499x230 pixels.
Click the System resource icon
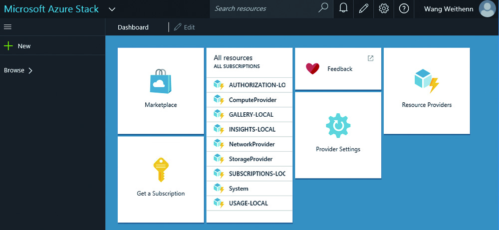point(219,188)
